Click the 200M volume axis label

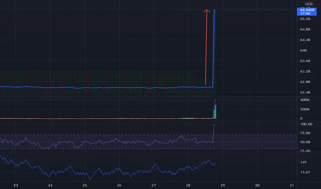(x=304, y=109)
